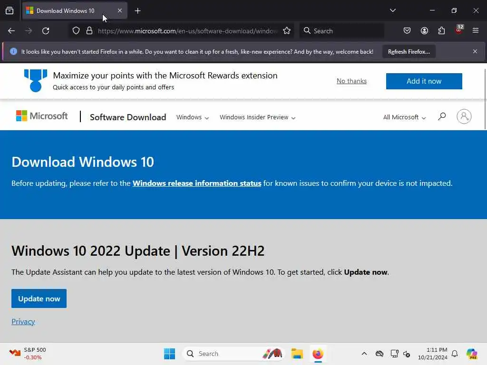The width and height of the screenshot is (487, 365).
Task: Open the Firefox account icon
Action: tap(424, 31)
